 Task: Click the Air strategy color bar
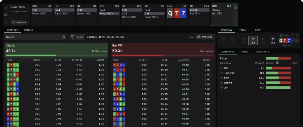pos(278,88)
